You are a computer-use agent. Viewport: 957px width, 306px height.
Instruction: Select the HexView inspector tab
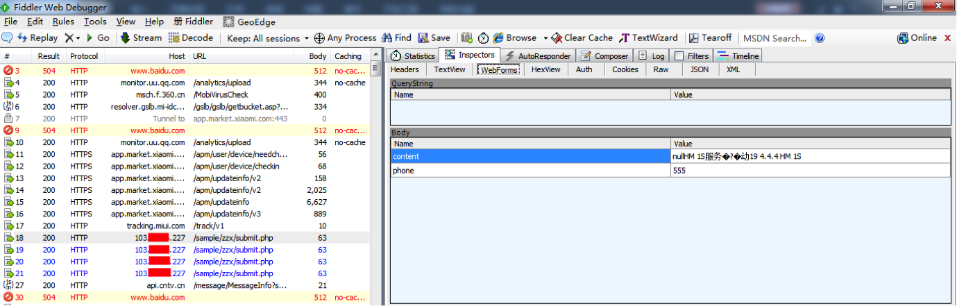tap(545, 69)
